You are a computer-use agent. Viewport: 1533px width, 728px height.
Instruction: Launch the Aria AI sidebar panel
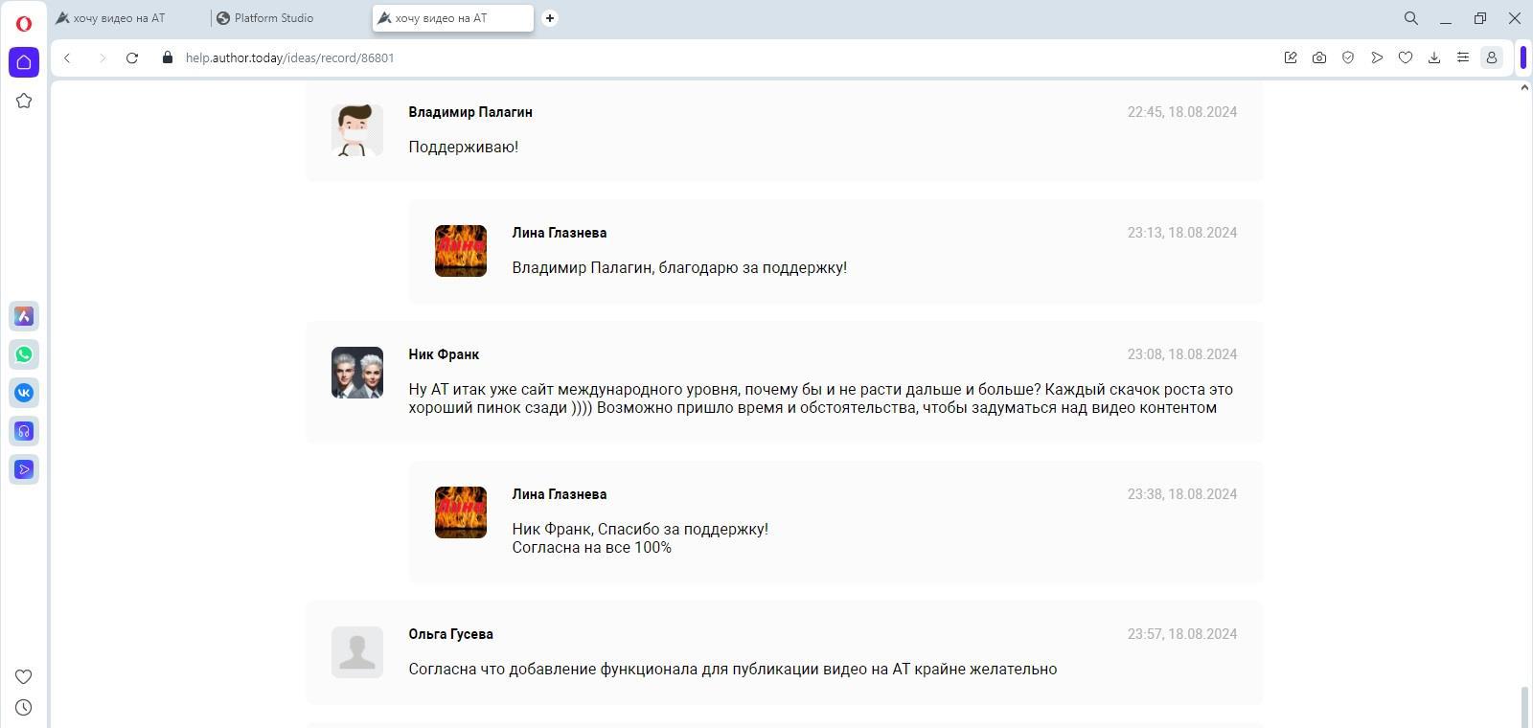(x=24, y=316)
